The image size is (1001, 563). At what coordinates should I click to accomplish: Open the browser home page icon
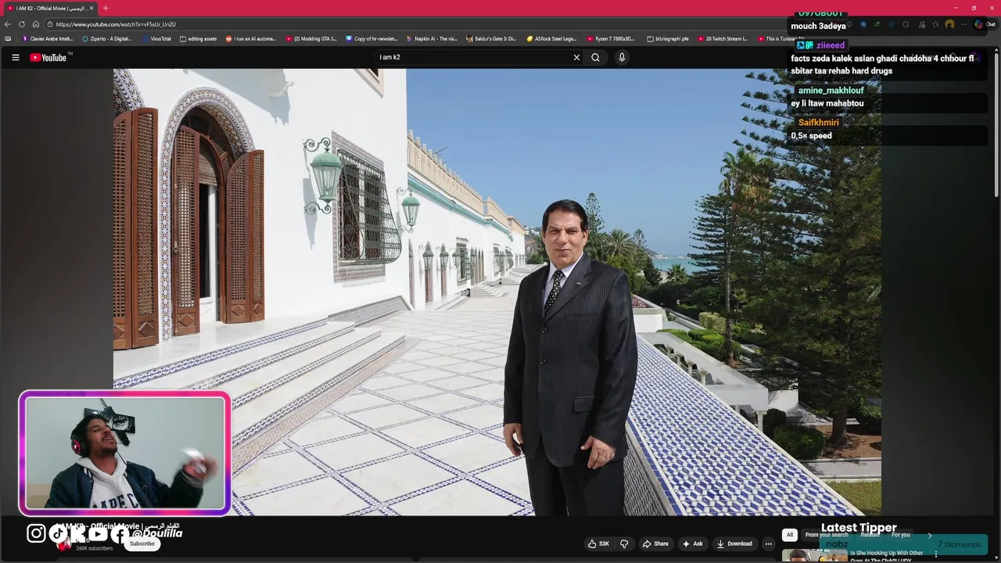pyautogui.click(x=36, y=24)
